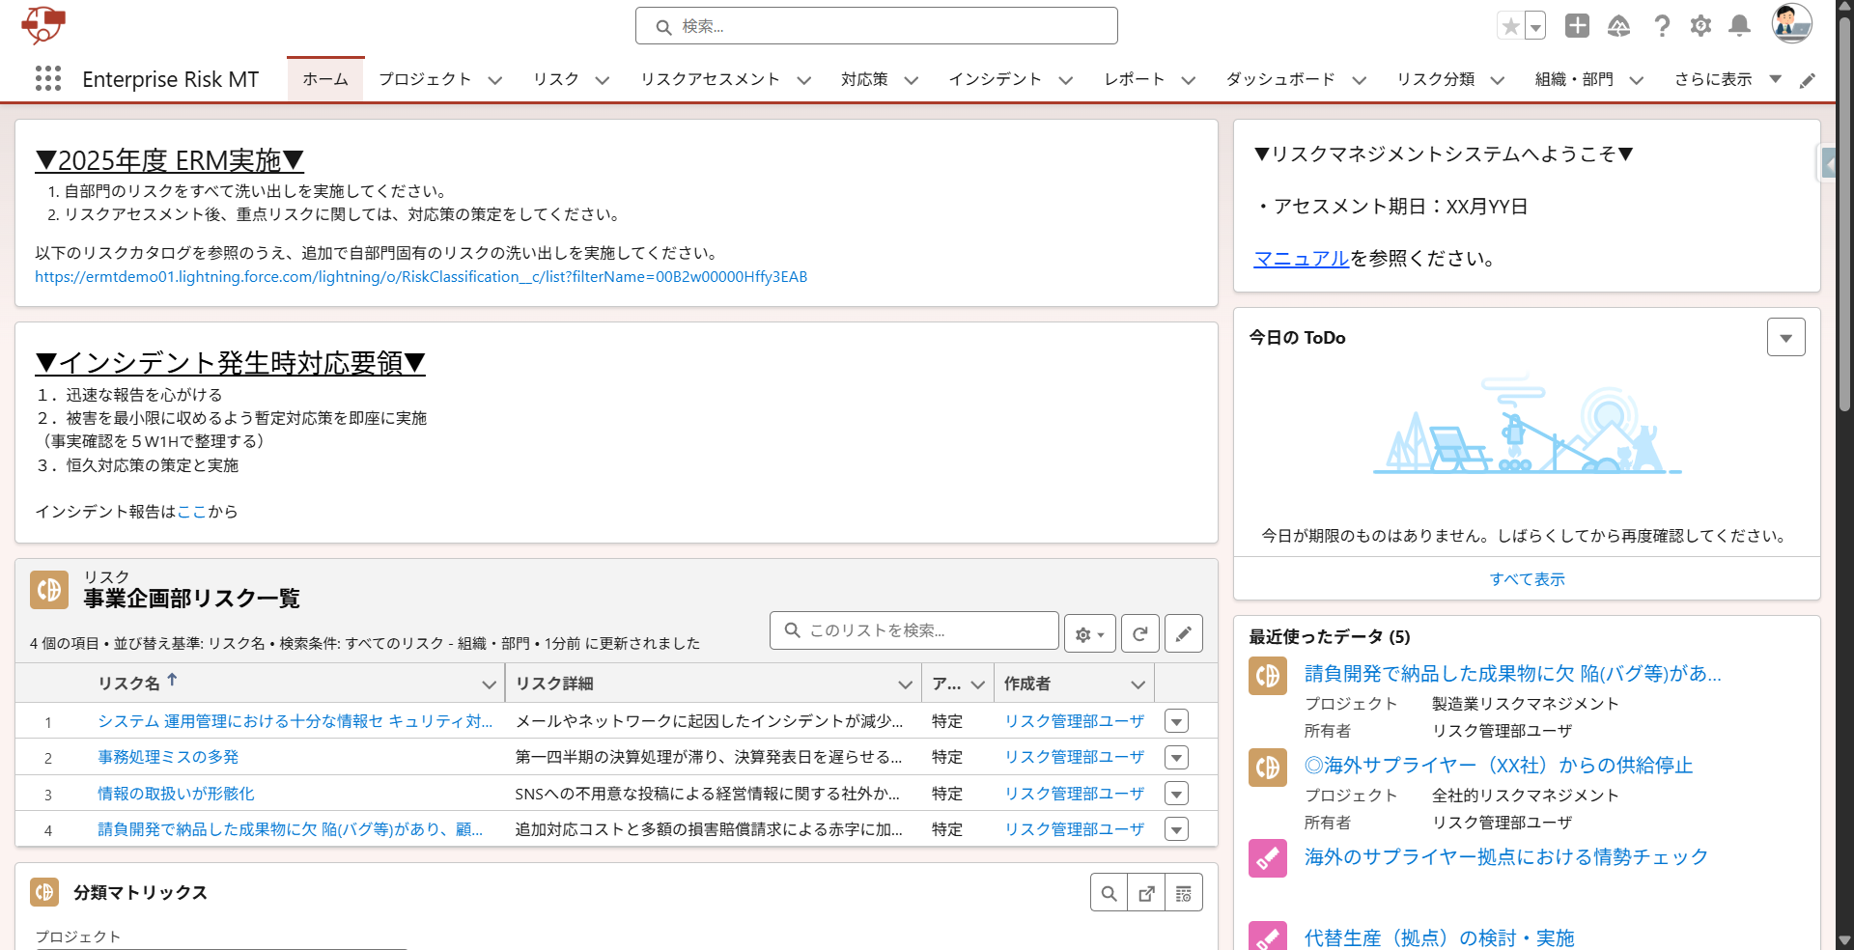Click the favorites star icon

click(x=1510, y=26)
